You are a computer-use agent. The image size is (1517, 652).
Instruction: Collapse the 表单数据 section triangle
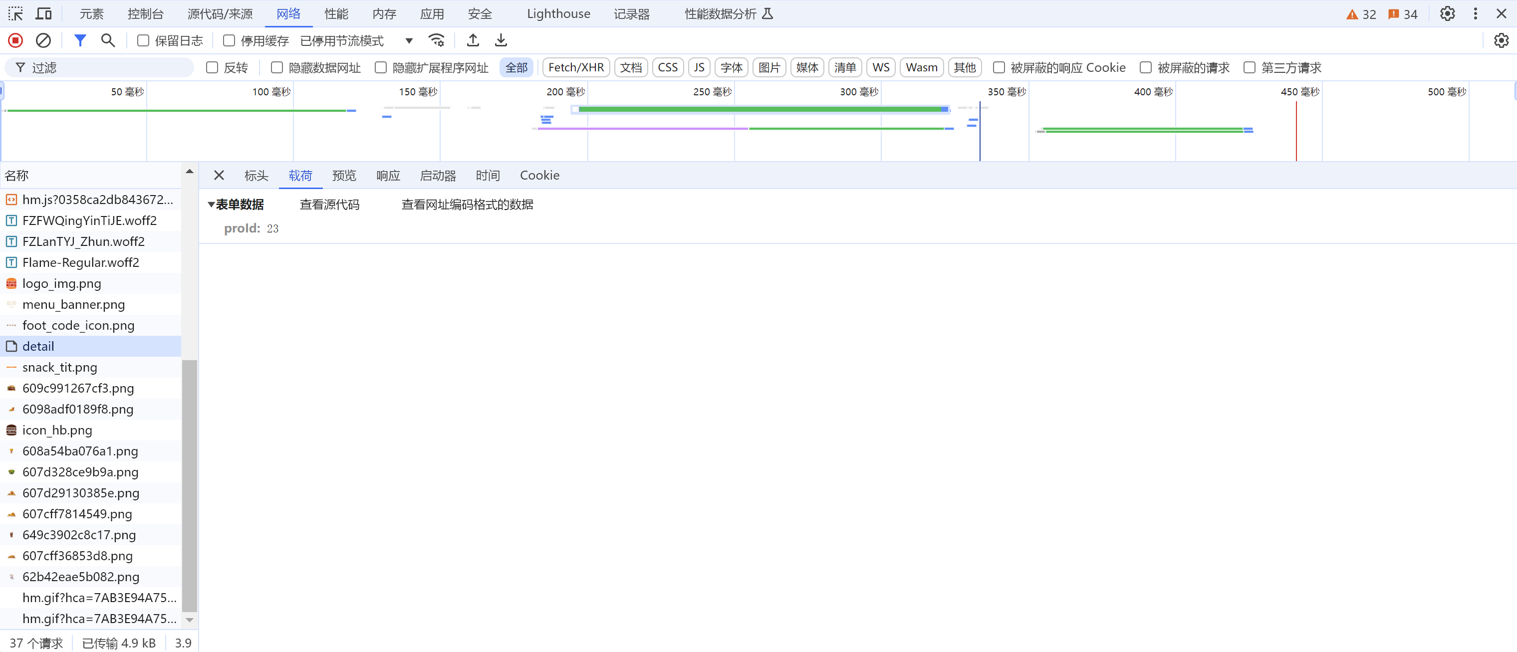[x=211, y=205]
